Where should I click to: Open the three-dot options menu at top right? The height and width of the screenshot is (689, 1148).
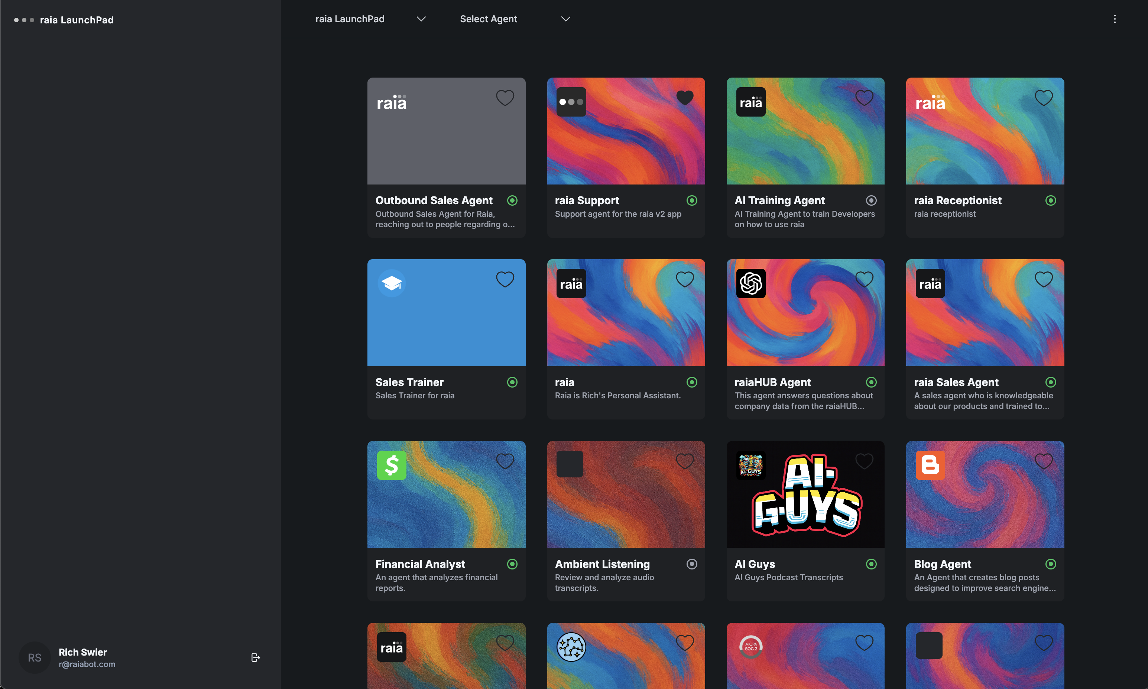1114,19
